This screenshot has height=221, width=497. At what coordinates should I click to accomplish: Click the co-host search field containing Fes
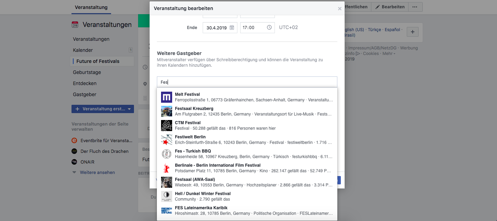tap(247, 82)
